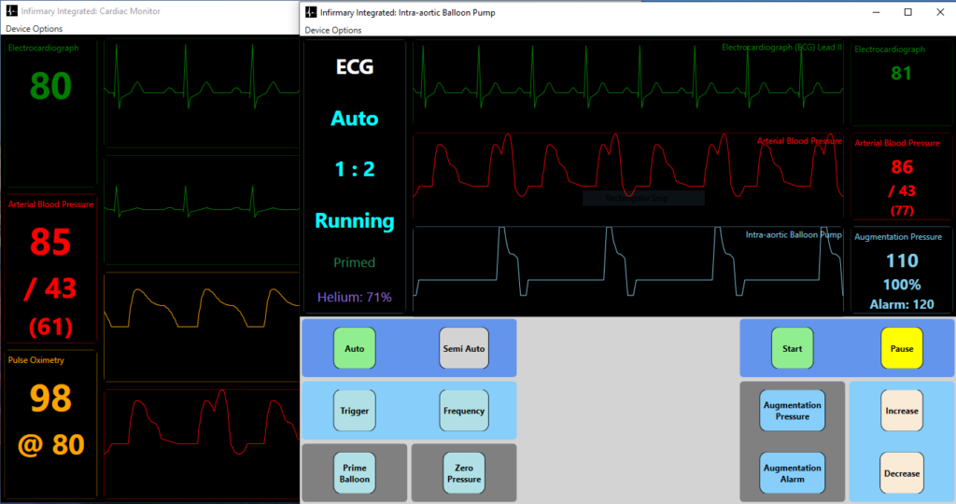Click the augmentation pressure value 110

tap(902, 260)
